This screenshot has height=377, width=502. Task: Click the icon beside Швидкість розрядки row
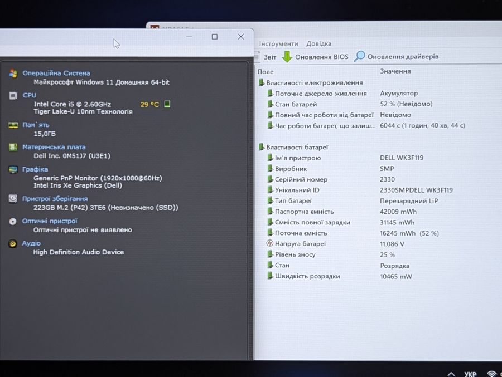point(270,276)
